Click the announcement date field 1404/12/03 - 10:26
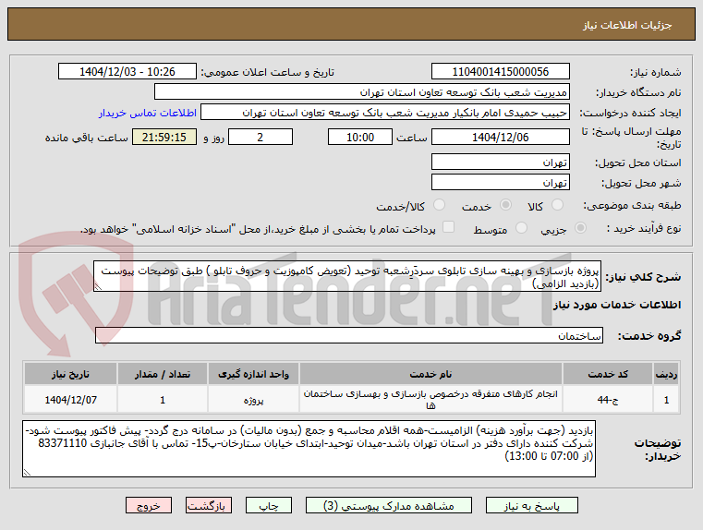Screen dimensions: 703x530 click(127, 72)
